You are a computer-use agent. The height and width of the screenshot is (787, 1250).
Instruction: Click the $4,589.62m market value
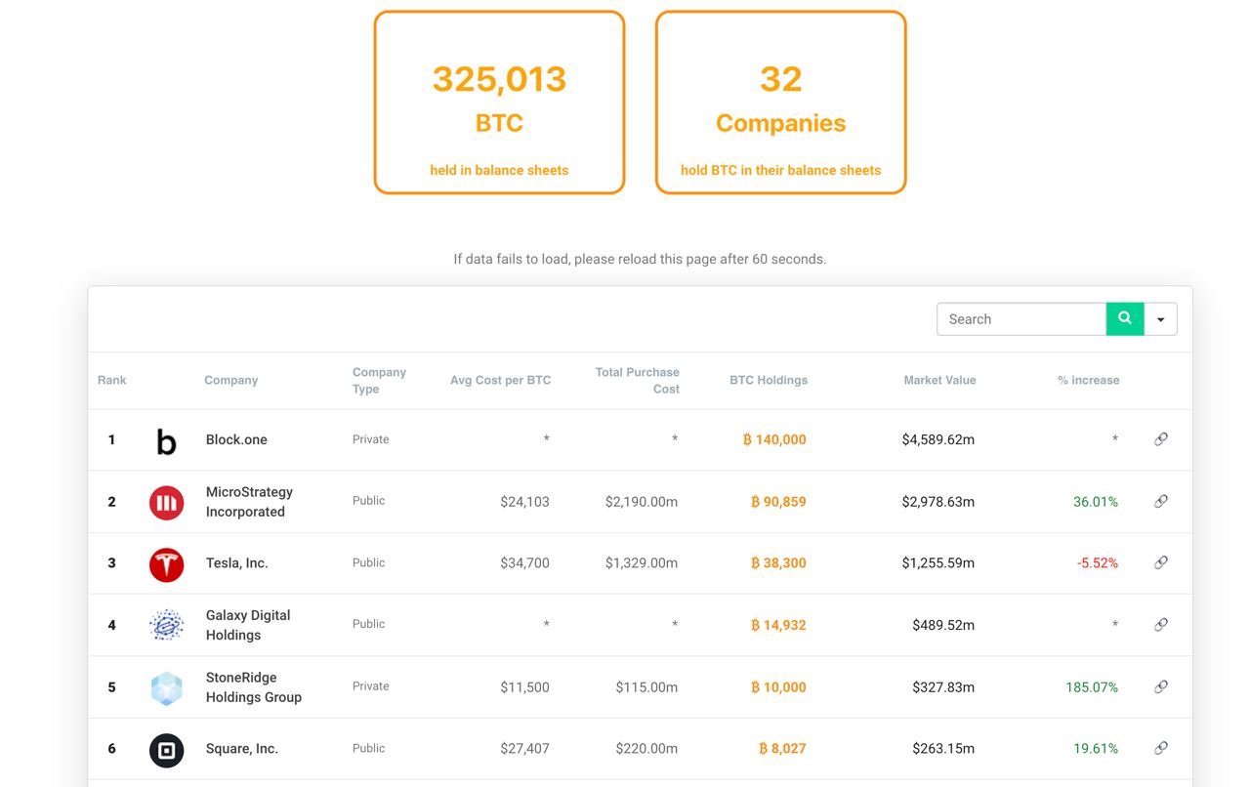pos(938,439)
